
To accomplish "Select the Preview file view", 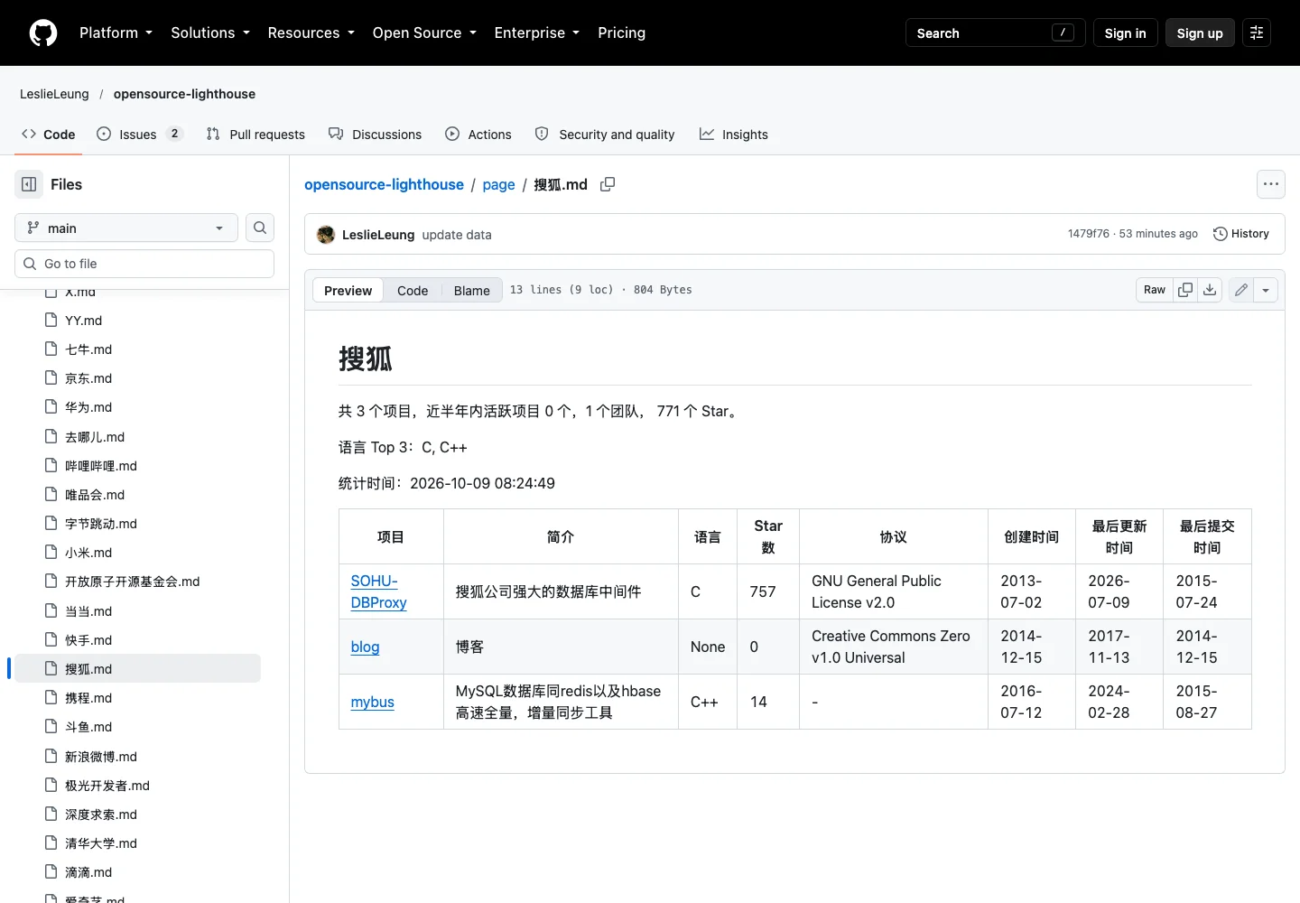I will (x=348, y=291).
